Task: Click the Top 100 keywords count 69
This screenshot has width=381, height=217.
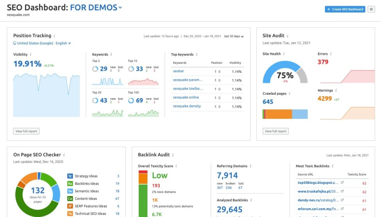Action: 139,101
